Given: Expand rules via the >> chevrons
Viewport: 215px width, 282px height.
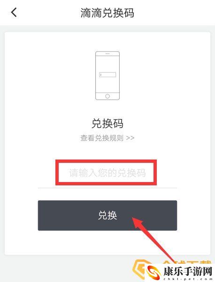Looking at the screenshot, I should click(x=130, y=138).
